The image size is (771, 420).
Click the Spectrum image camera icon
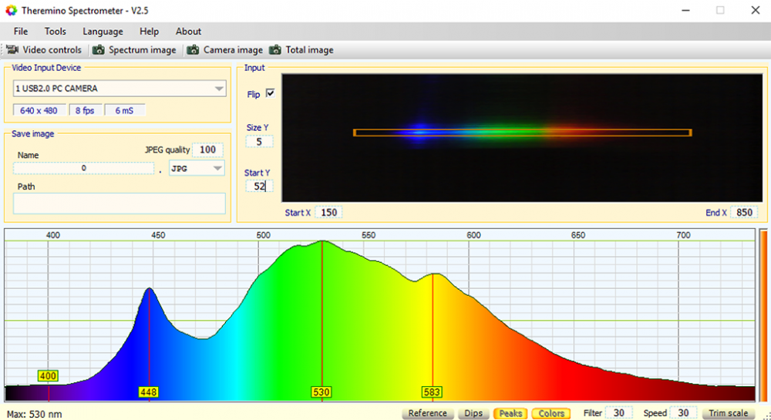pyautogui.click(x=99, y=49)
